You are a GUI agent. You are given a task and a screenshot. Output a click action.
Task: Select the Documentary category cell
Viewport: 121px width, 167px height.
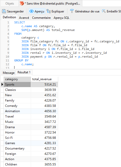coord(17,148)
